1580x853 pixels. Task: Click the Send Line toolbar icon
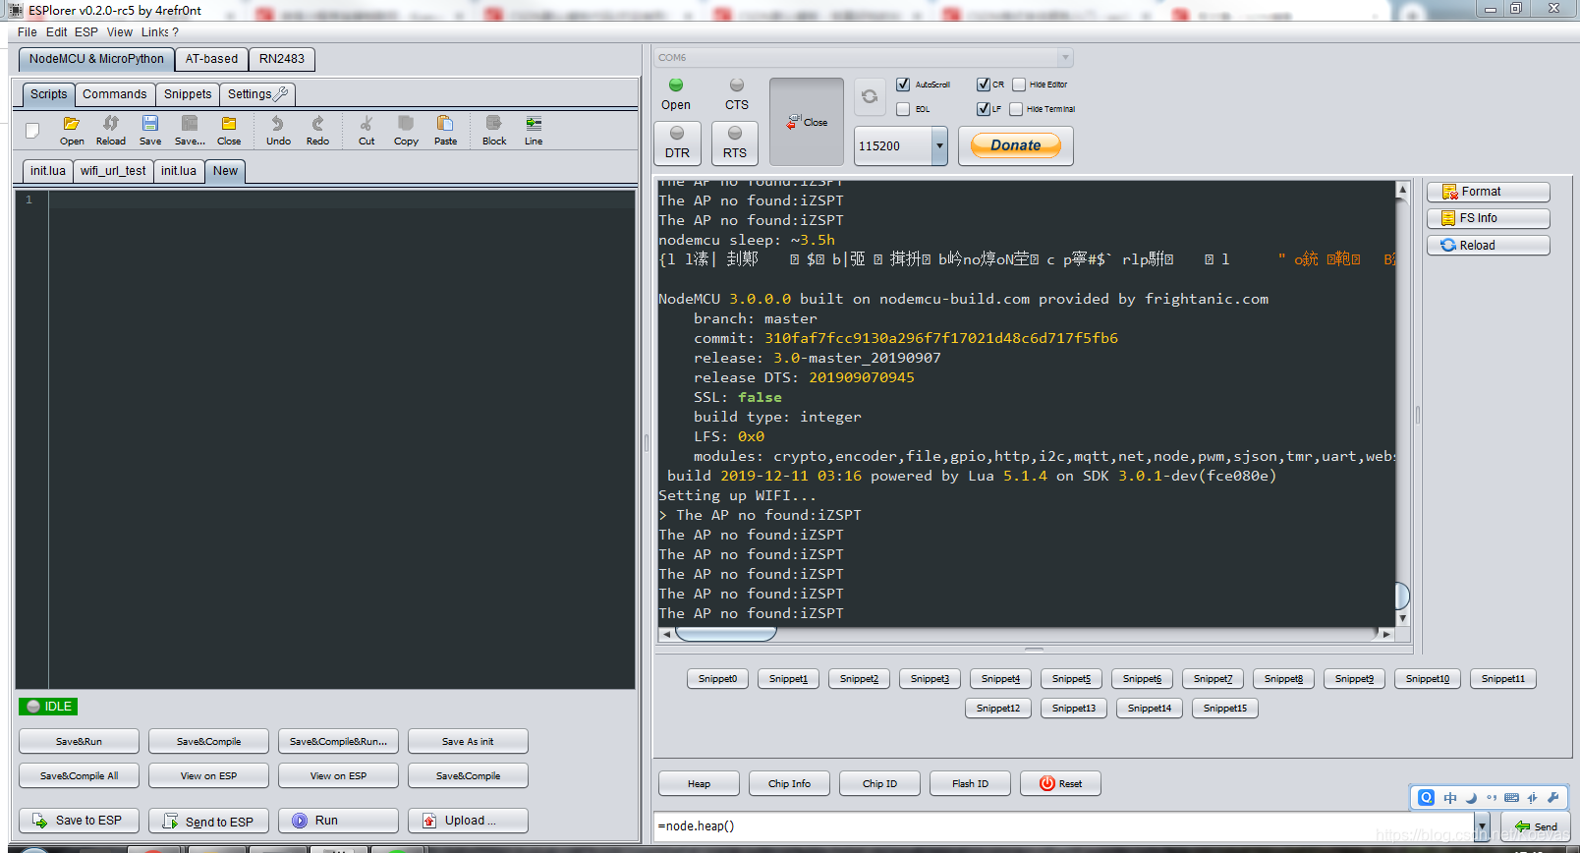pyautogui.click(x=534, y=130)
